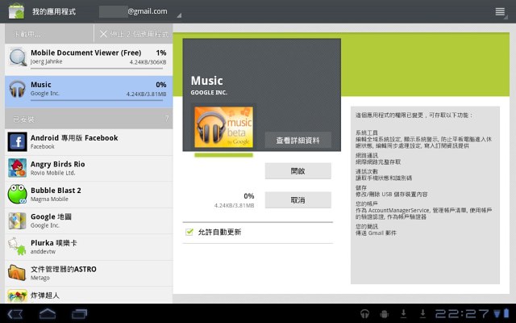
Task: Open the Android Market bag icon
Action: (x=16, y=11)
